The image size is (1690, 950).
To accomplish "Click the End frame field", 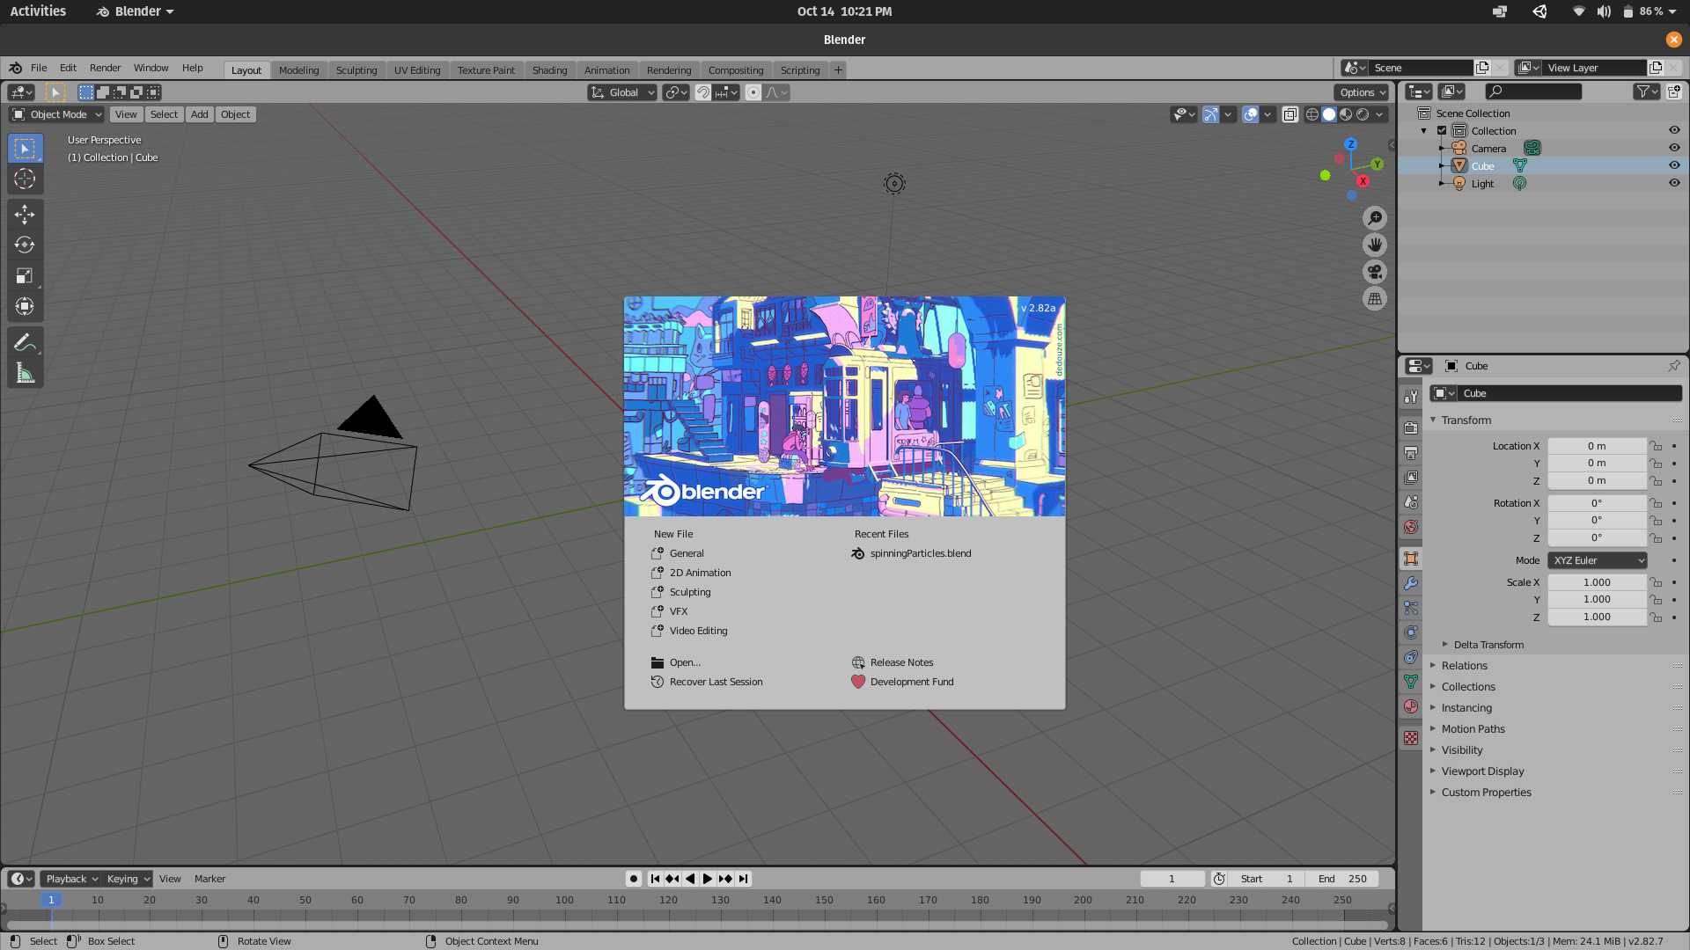I will click(x=1342, y=879).
